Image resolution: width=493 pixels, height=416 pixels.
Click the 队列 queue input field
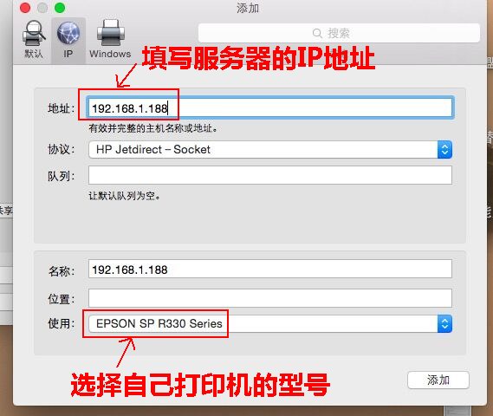tap(270, 175)
